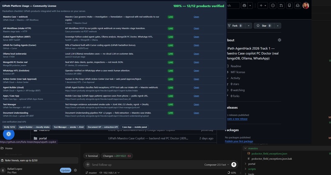The height and width of the screenshot is (175, 331).
Task: Click Case App — mobile panel button
Action: (134, 127)
